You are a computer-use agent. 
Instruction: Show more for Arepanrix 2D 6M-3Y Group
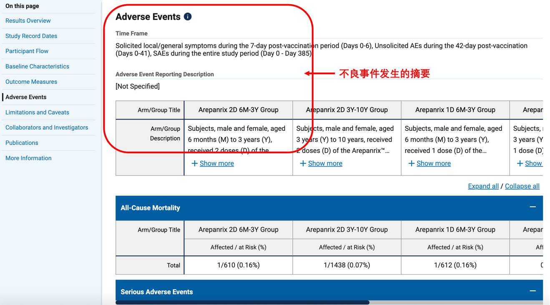tap(216, 163)
